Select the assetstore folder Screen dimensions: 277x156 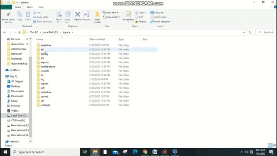pyautogui.click(x=46, y=45)
